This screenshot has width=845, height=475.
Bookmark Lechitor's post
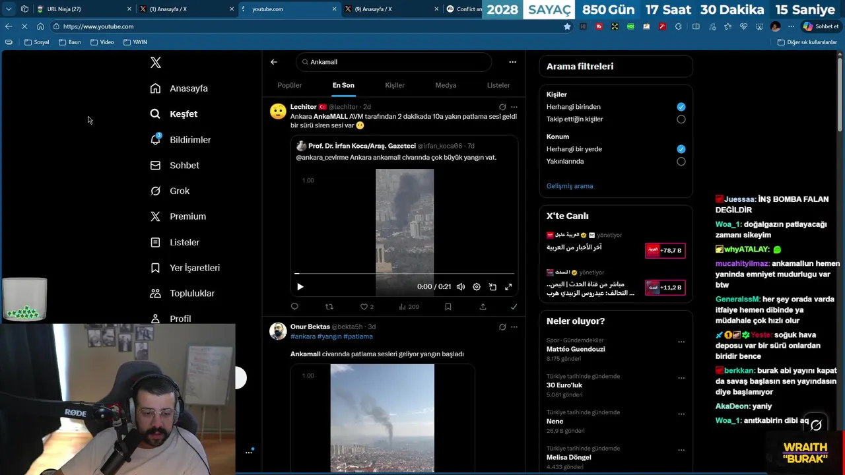[x=448, y=307]
